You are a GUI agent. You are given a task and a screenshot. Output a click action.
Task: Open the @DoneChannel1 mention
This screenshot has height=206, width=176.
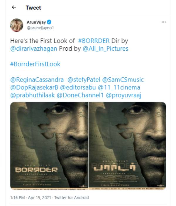click(80, 95)
